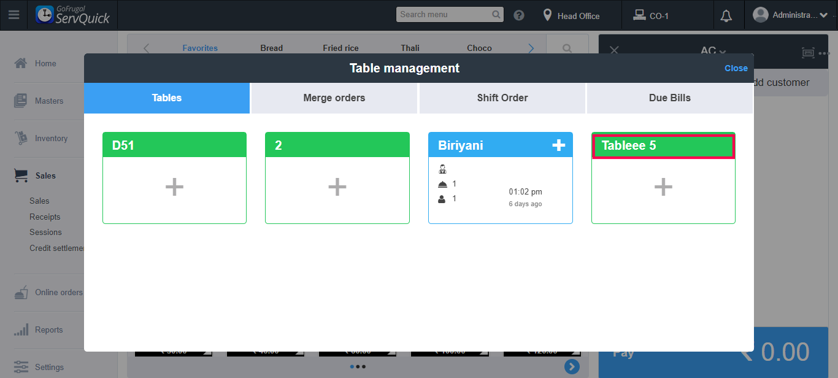Click the 01:02 pm time on Biriyani card
The width and height of the screenshot is (838, 378).
click(x=525, y=192)
